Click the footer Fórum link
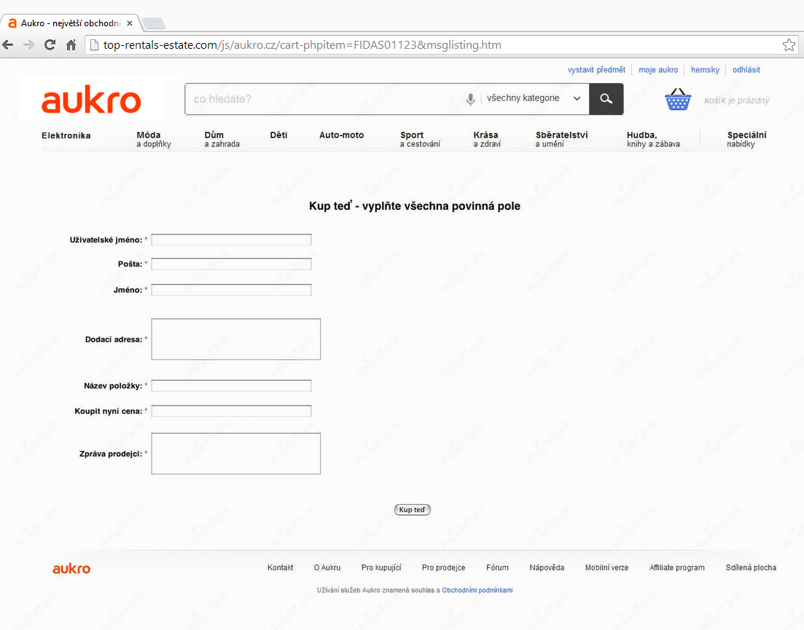804x630 pixels. (x=497, y=567)
